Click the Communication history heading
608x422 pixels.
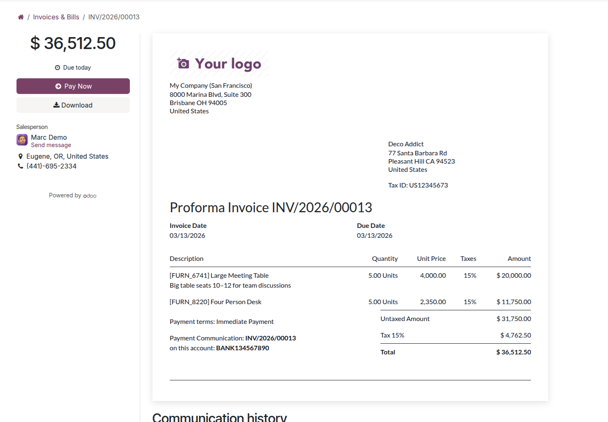[x=220, y=417]
